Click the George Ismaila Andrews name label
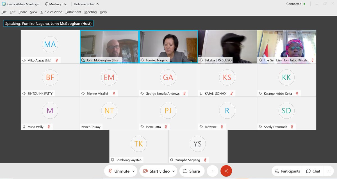The height and width of the screenshot is (179, 337). 163,93
